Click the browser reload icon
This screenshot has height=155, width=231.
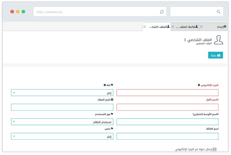click(162, 12)
